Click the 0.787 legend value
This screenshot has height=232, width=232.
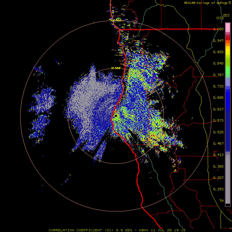pos(218,75)
